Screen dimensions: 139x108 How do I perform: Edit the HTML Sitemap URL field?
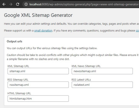(38, 99)
